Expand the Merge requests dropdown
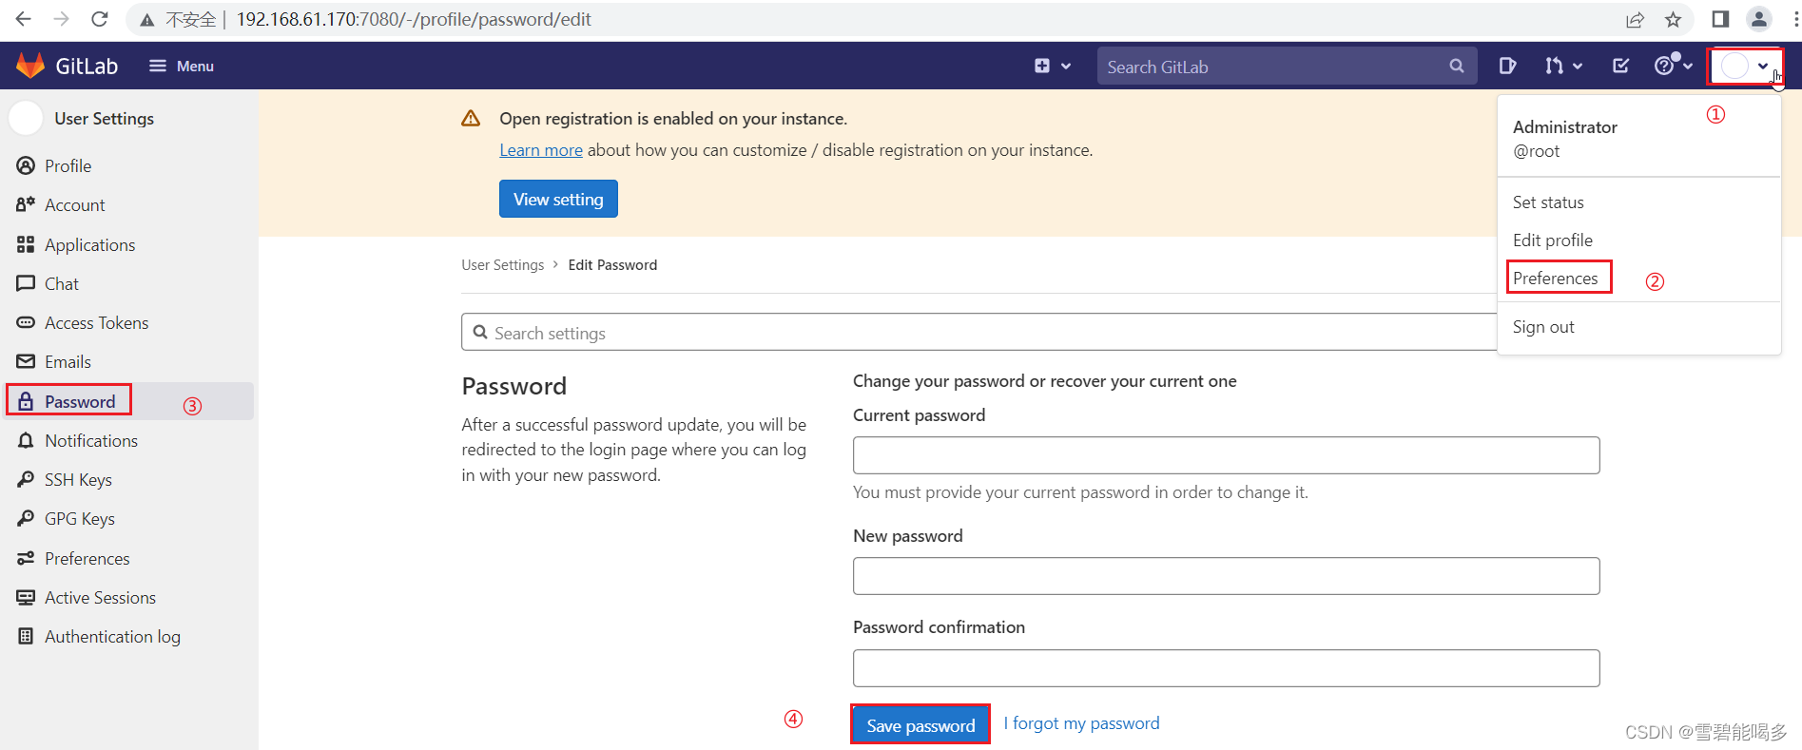Viewport: 1802px width, 750px height. [1562, 66]
